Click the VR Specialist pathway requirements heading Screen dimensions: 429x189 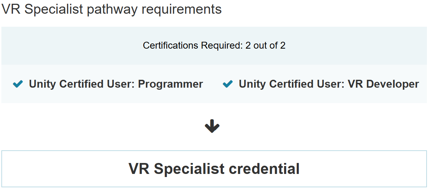pos(112,9)
